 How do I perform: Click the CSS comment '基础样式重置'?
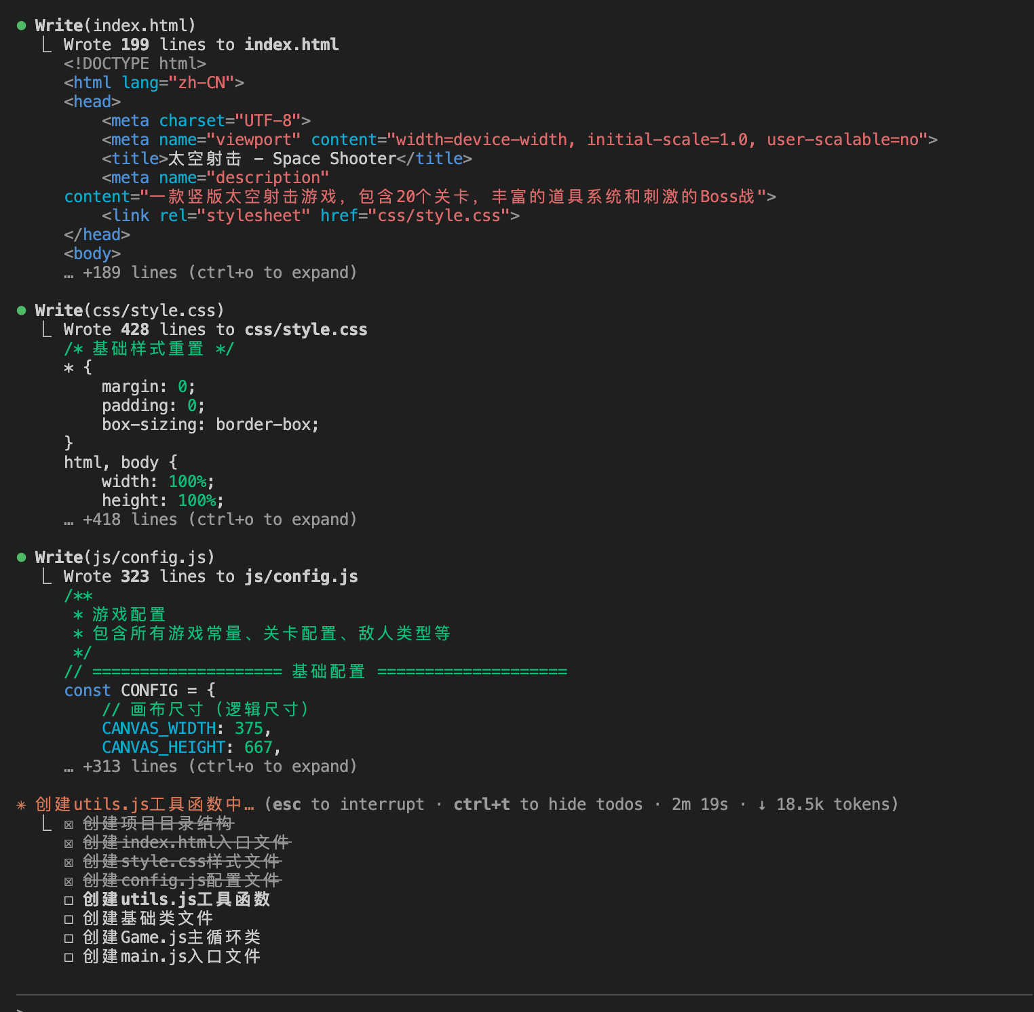tap(149, 349)
